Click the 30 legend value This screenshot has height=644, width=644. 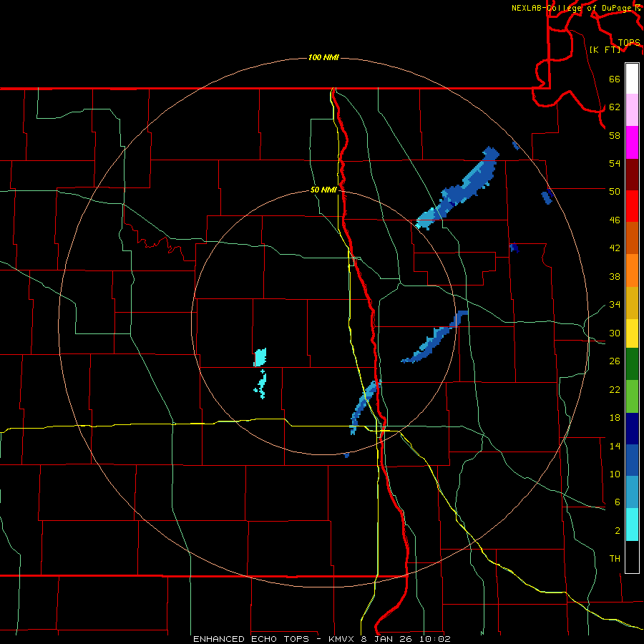click(615, 333)
